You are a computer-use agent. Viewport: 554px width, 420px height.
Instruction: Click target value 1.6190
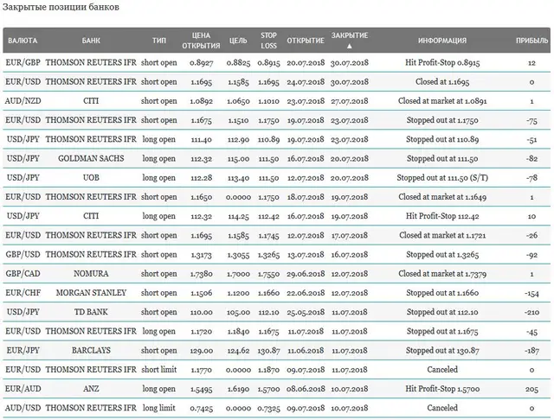[238, 389]
